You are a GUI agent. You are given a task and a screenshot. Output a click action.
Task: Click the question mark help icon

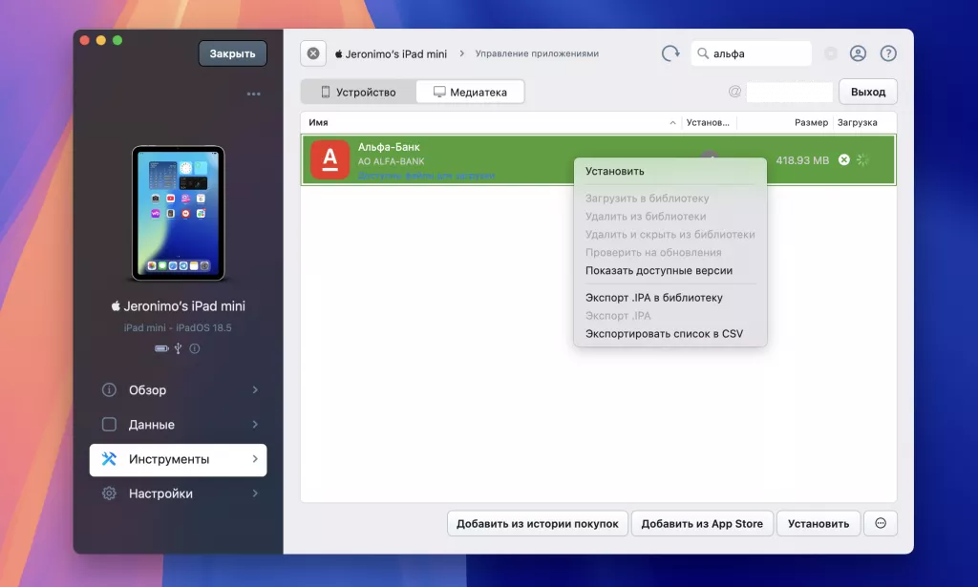888,53
